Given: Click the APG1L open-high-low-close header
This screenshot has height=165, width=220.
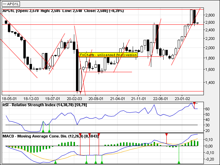Looking at the screenshot, I should pos(63,11).
